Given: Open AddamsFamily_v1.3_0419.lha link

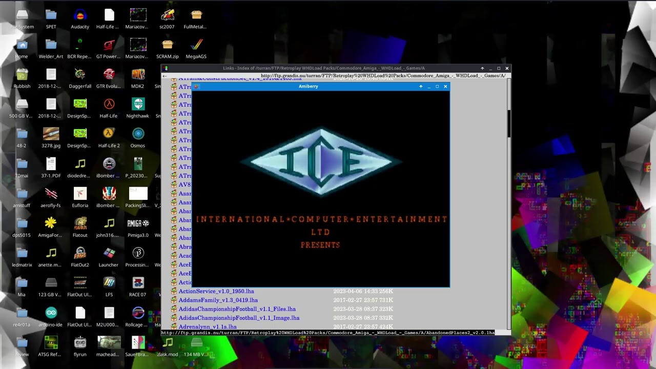Looking at the screenshot, I should (218, 300).
